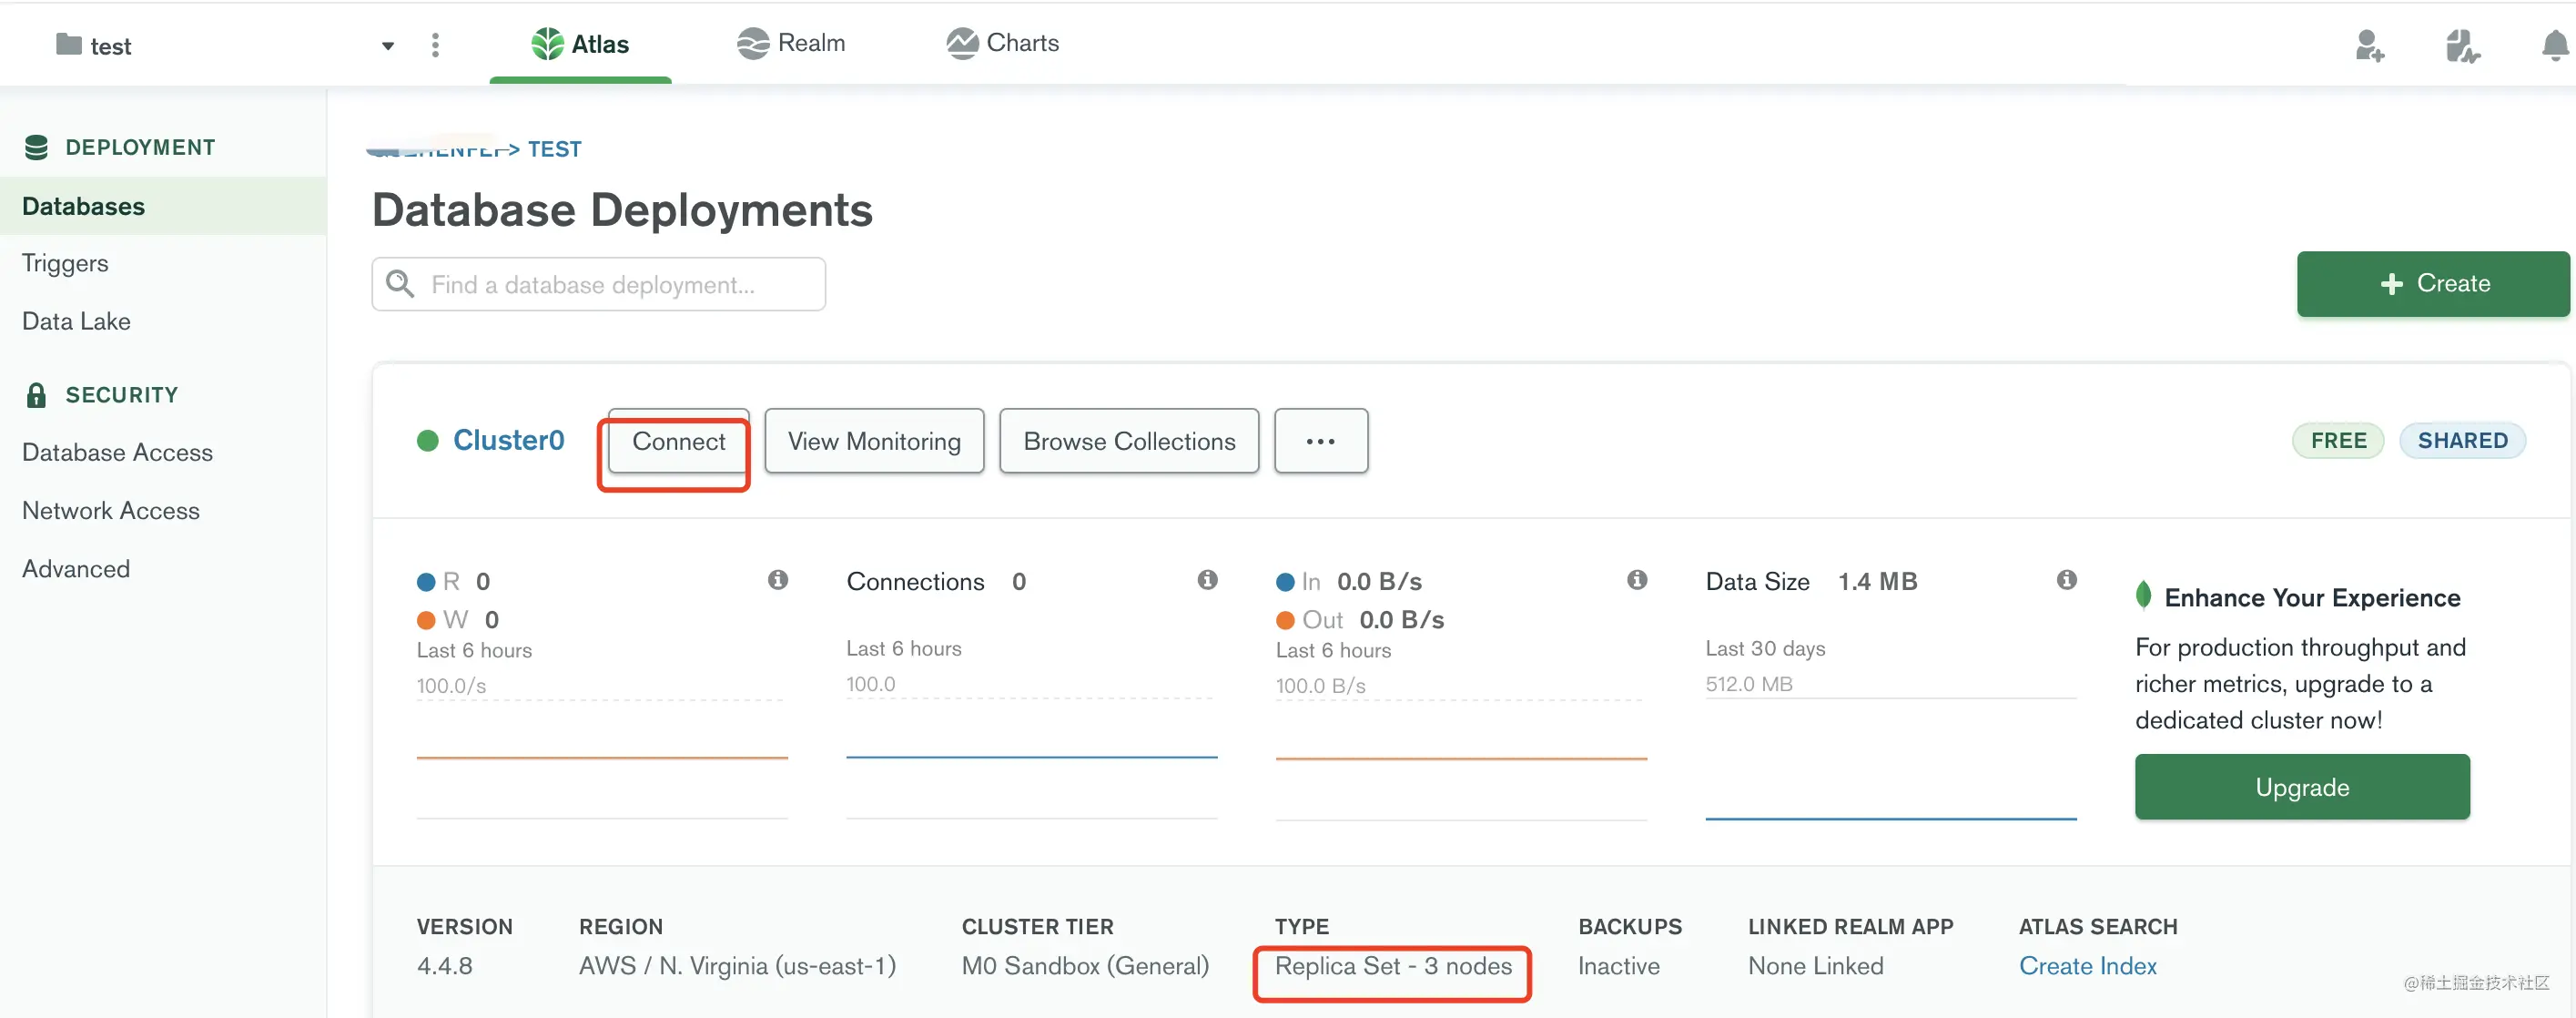Open the test project folder icon
Viewport: 2576px width, 1018px height.
point(69,44)
